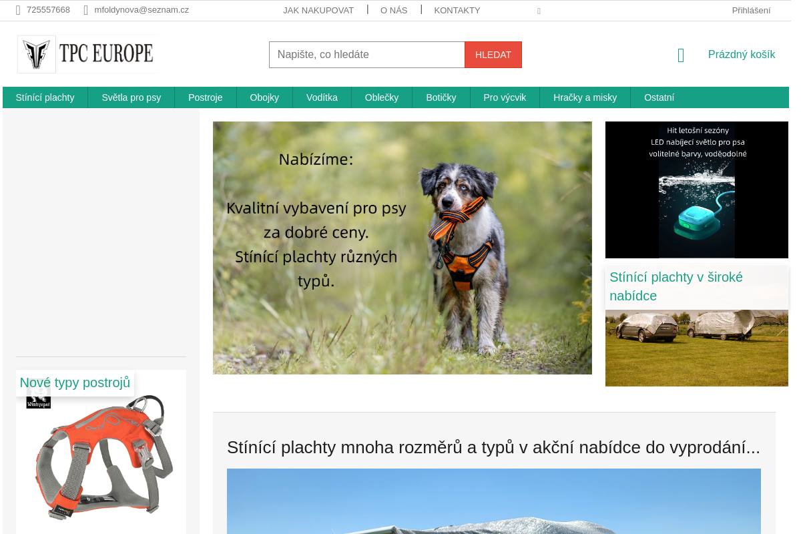The image size is (801, 534).
Task: Open the JAK NAKUPOVAT page
Action: (318, 10)
